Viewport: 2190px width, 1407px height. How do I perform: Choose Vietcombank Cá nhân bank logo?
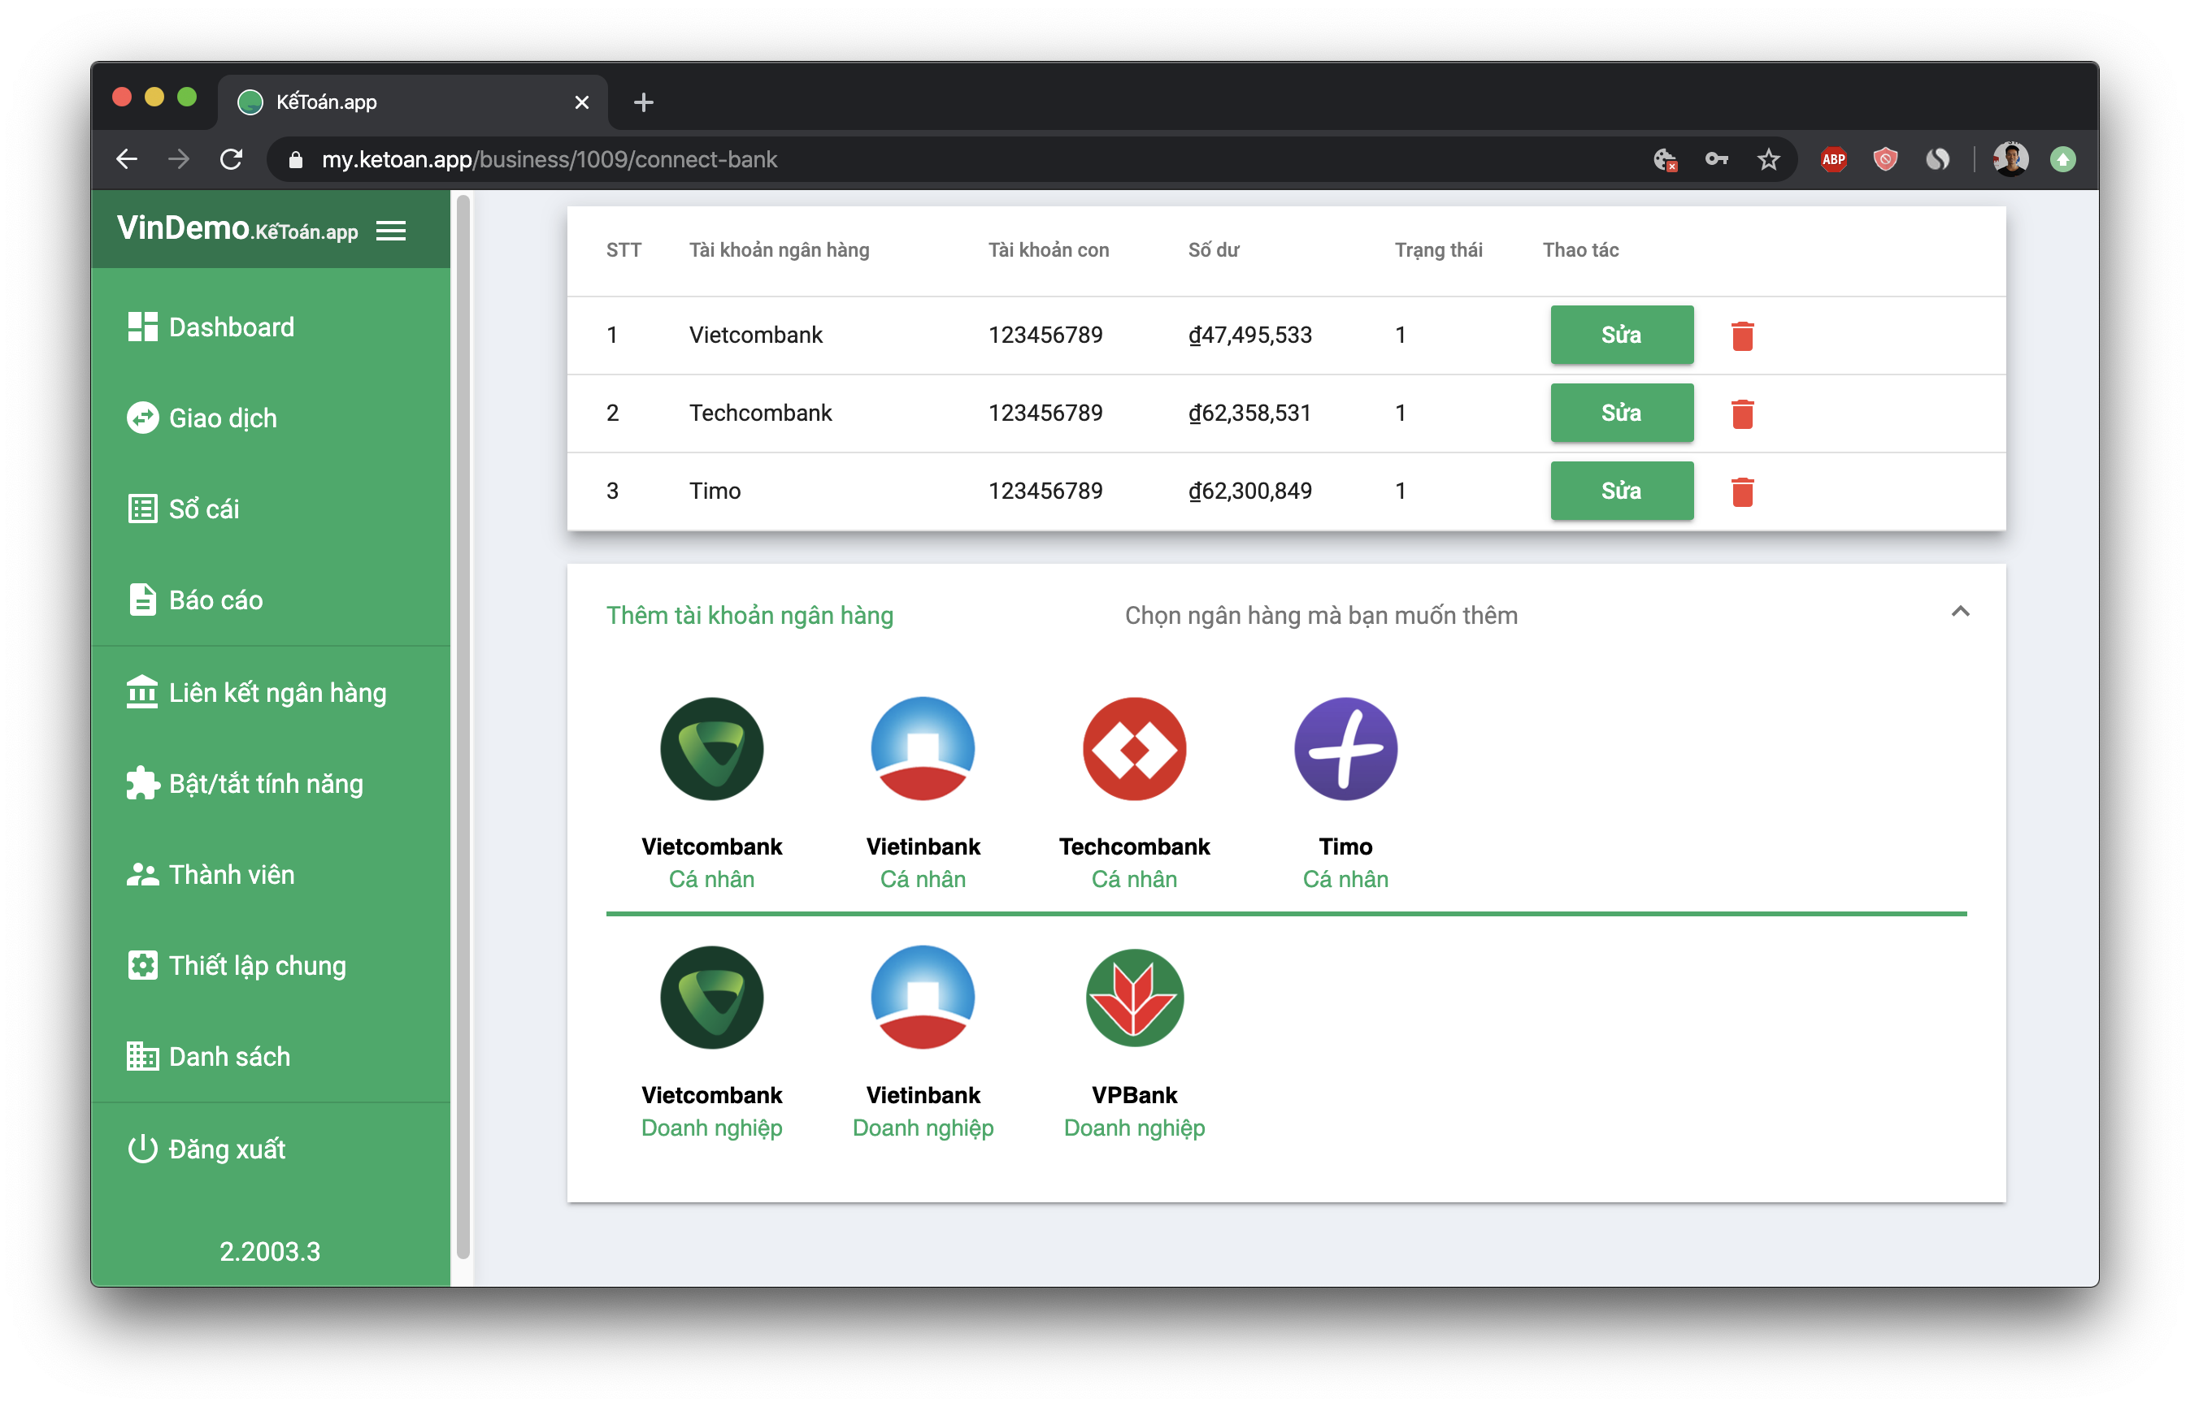[x=712, y=749]
